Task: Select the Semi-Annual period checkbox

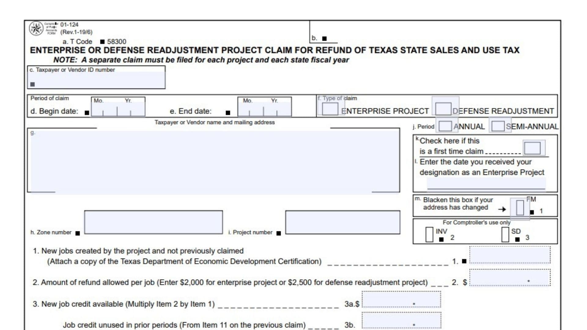Action: [x=498, y=126]
